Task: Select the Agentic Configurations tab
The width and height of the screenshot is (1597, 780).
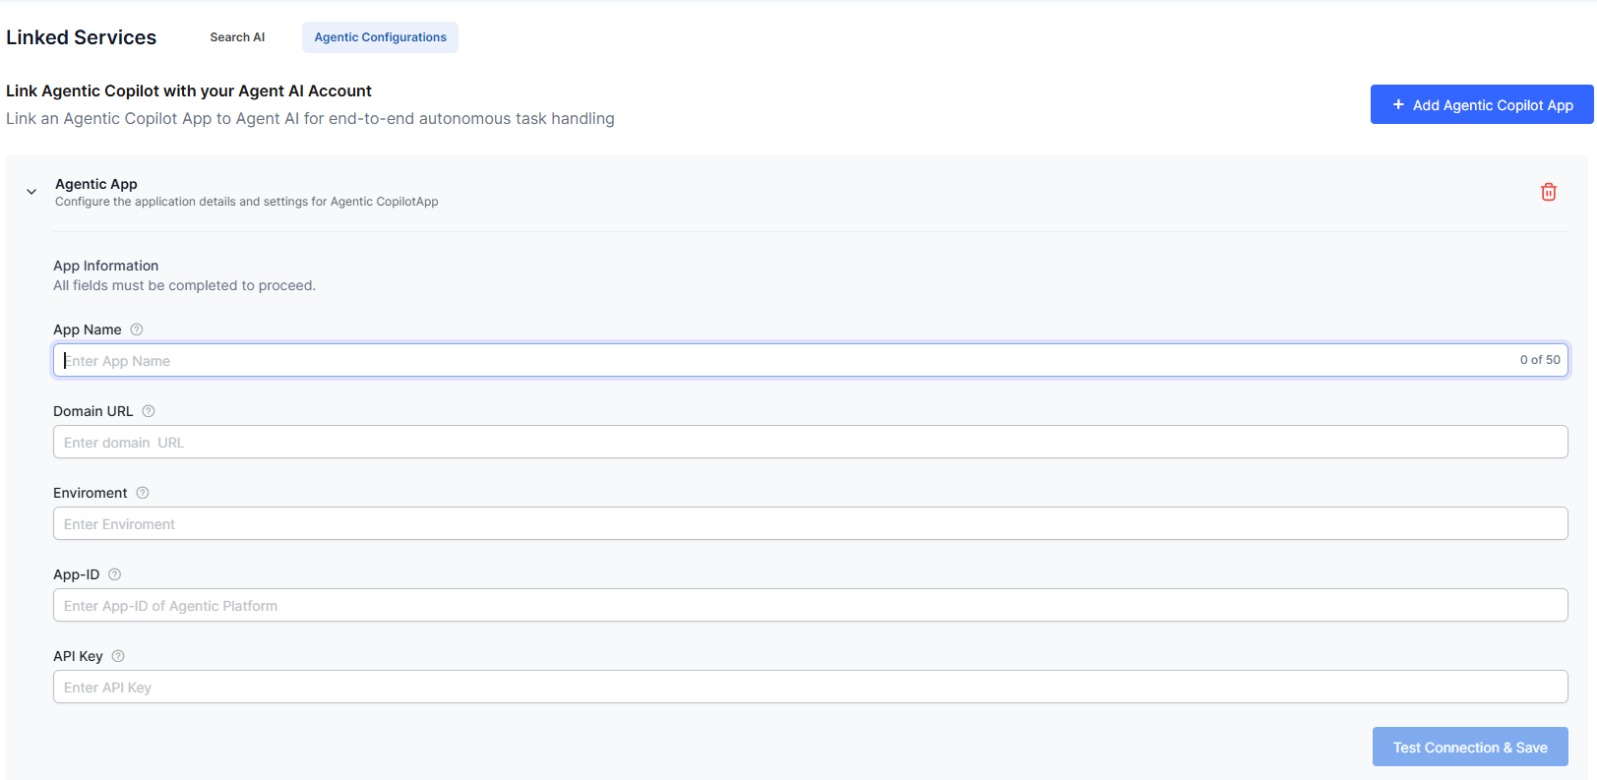Action: 380,37
